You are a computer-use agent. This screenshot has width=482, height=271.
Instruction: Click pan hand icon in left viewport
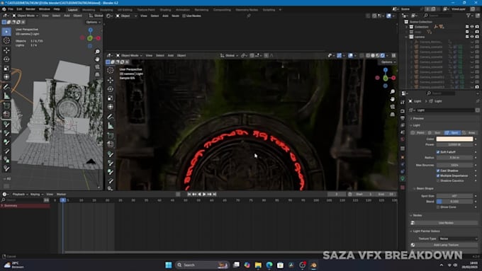click(x=97, y=59)
